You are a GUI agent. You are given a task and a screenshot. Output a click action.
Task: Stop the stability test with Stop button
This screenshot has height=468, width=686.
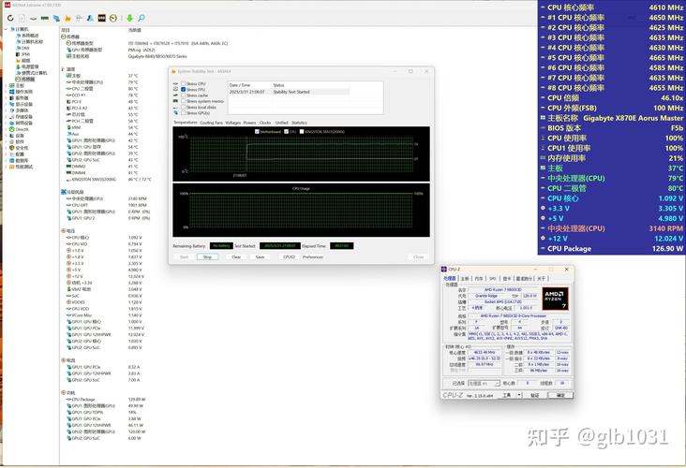click(207, 257)
